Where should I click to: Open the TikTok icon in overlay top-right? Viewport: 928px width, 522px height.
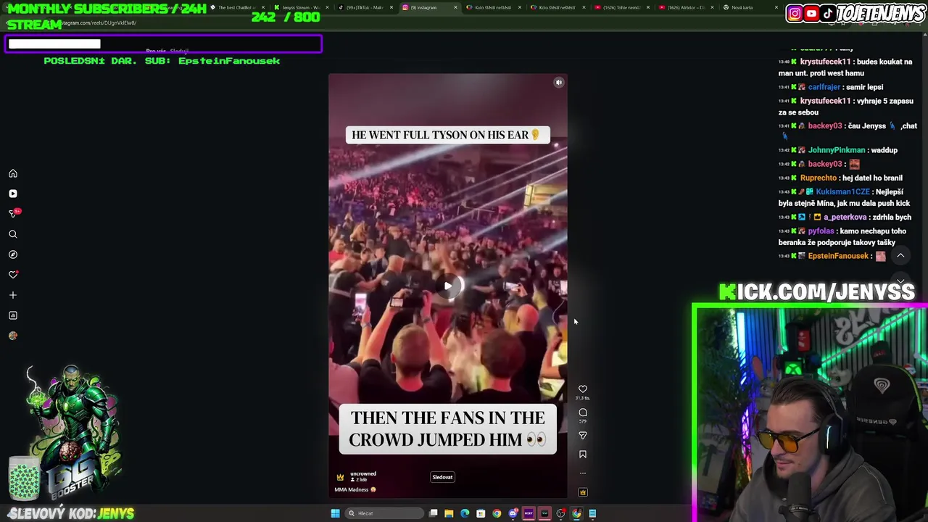pos(827,13)
